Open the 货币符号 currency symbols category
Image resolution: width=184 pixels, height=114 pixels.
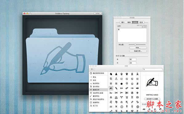click(98, 87)
